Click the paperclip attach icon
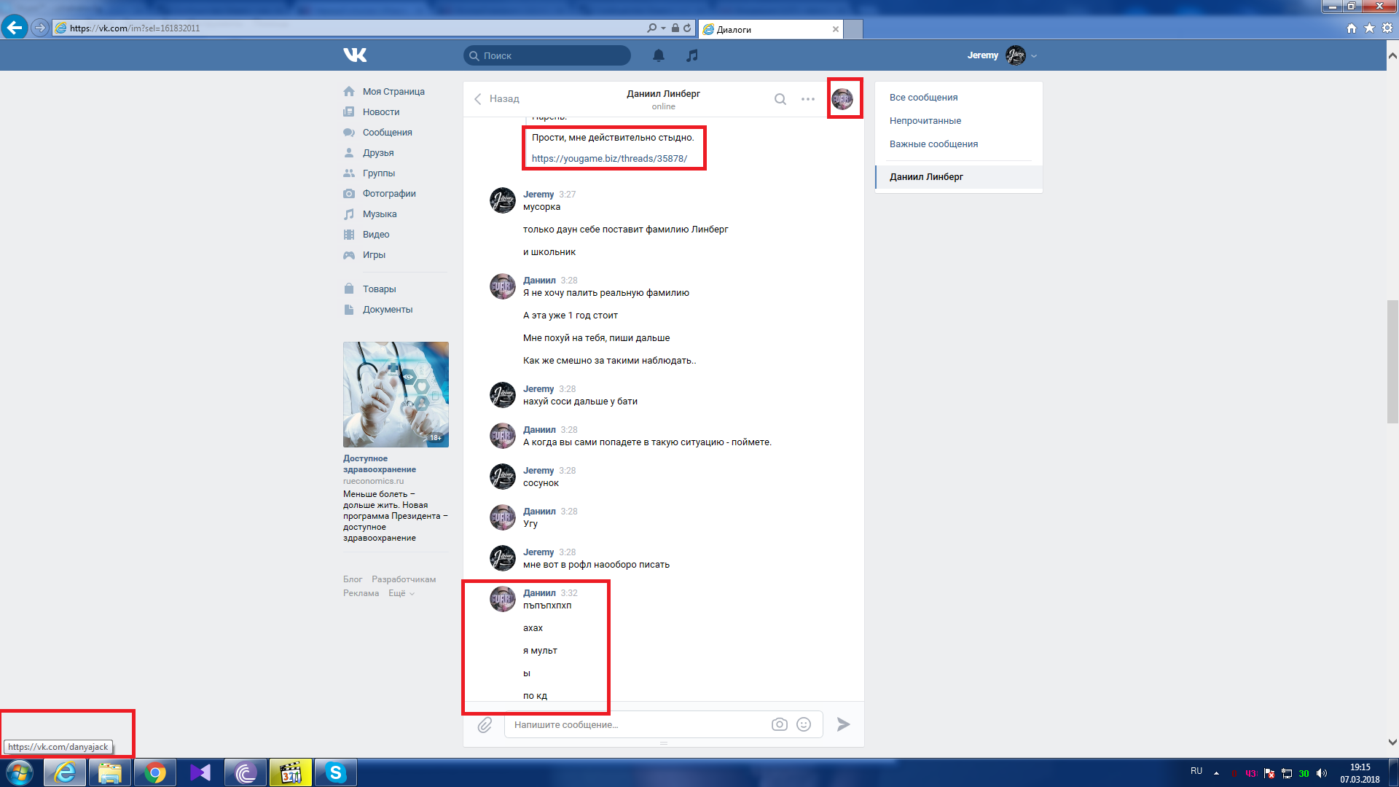 [485, 724]
